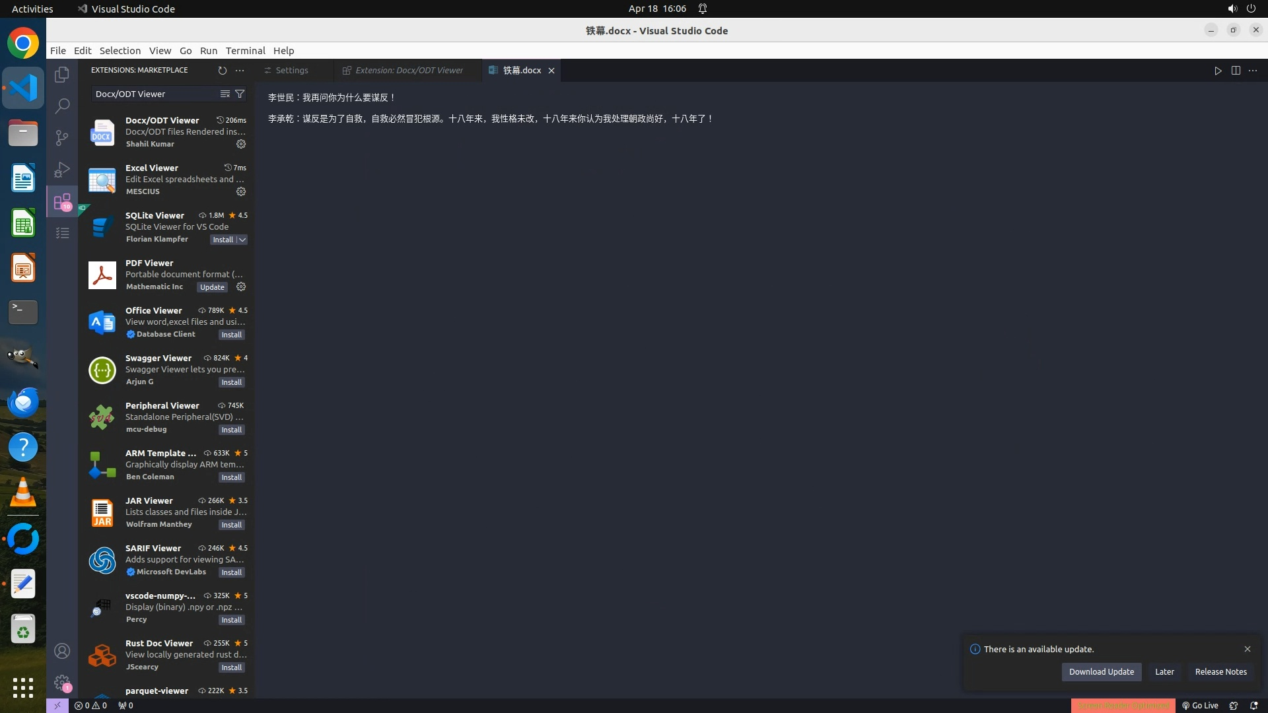The height and width of the screenshot is (713, 1268).
Task: Click Manage gear for Docx/ODT Viewer
Action: (x=241, y=144)
